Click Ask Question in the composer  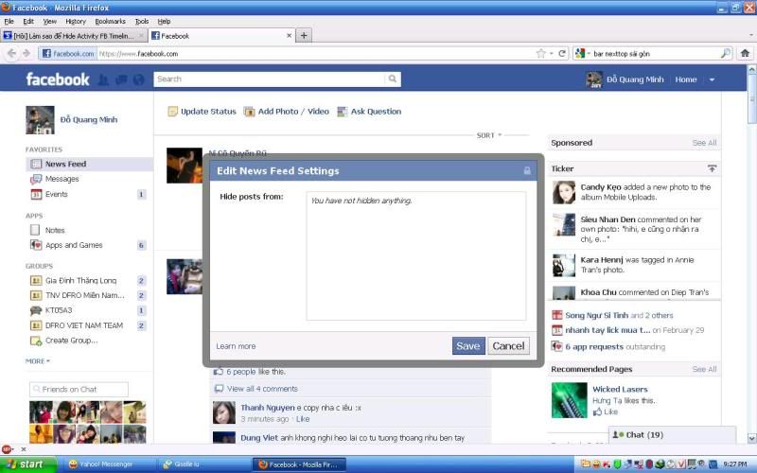click(x=369, y=112)
